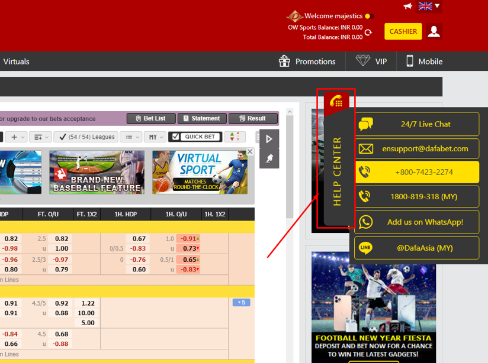
Task: Open the VIP menu item
Action: pos(371,61)
